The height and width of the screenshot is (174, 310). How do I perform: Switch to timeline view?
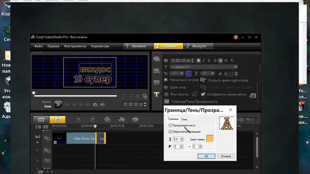(57, 119)
